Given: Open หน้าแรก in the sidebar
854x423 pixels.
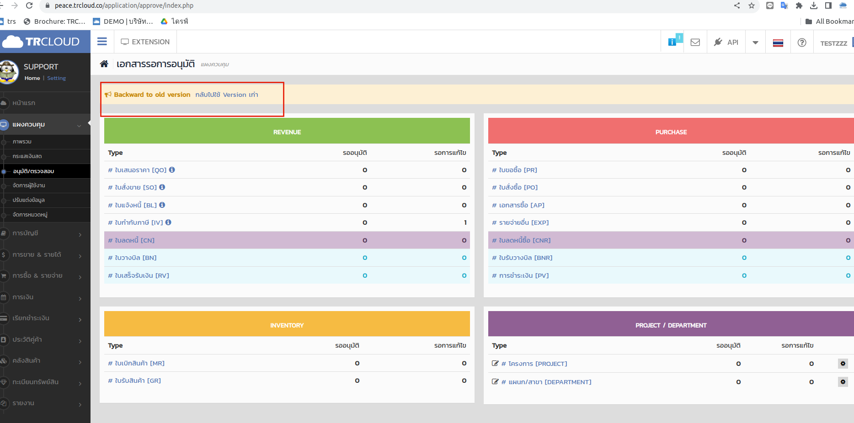Looking at the screenshot, I should (24, 103).
